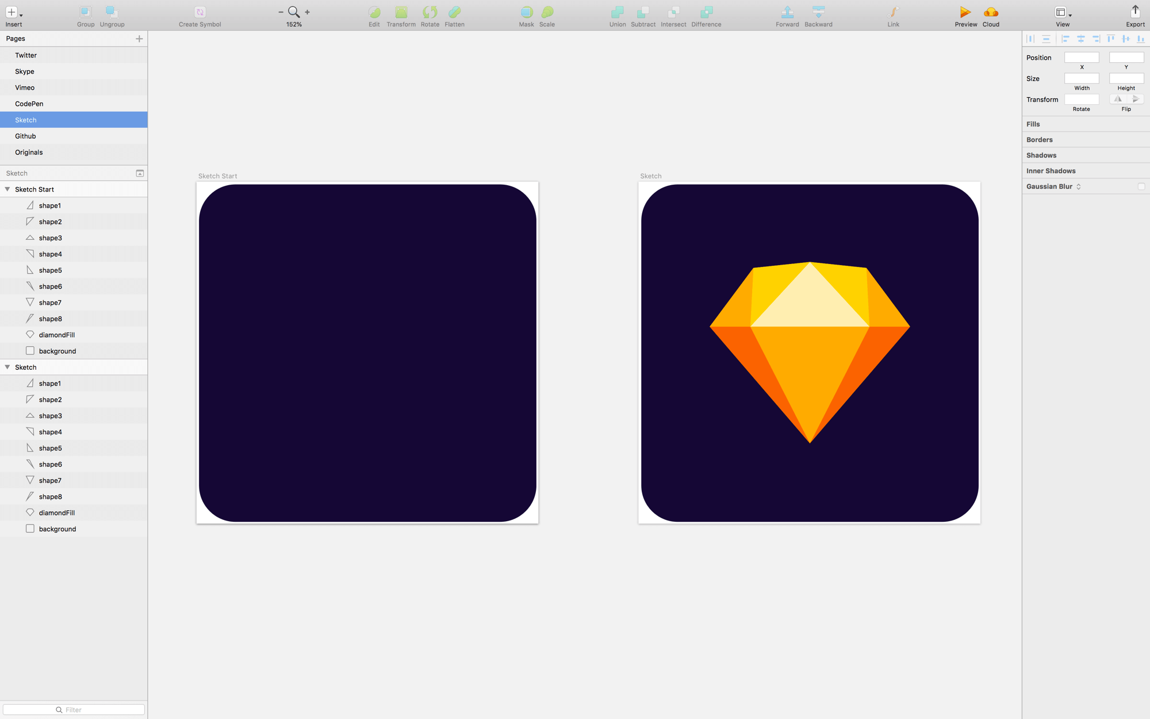Click the Create Symbol icon
This screenshot has height=719, width=1150.
(x=200, y=12)
